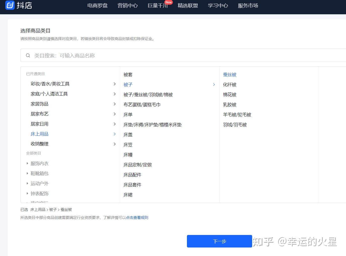Viewport: 346px width, 256px height.
Task: Select 运动户外 under 全部类目
Action: [x=39, y=184]
